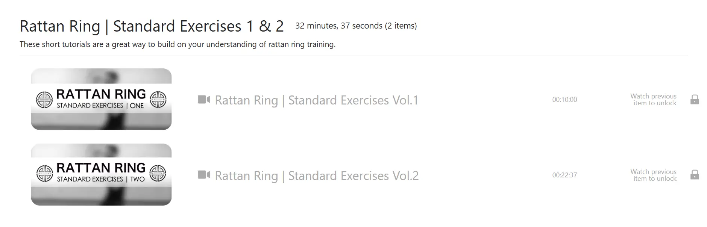Click the padlock icon on the Vol.1 row
Image resolution: width=707 pixels, height=227 pixels.
[x=695, y=100]
